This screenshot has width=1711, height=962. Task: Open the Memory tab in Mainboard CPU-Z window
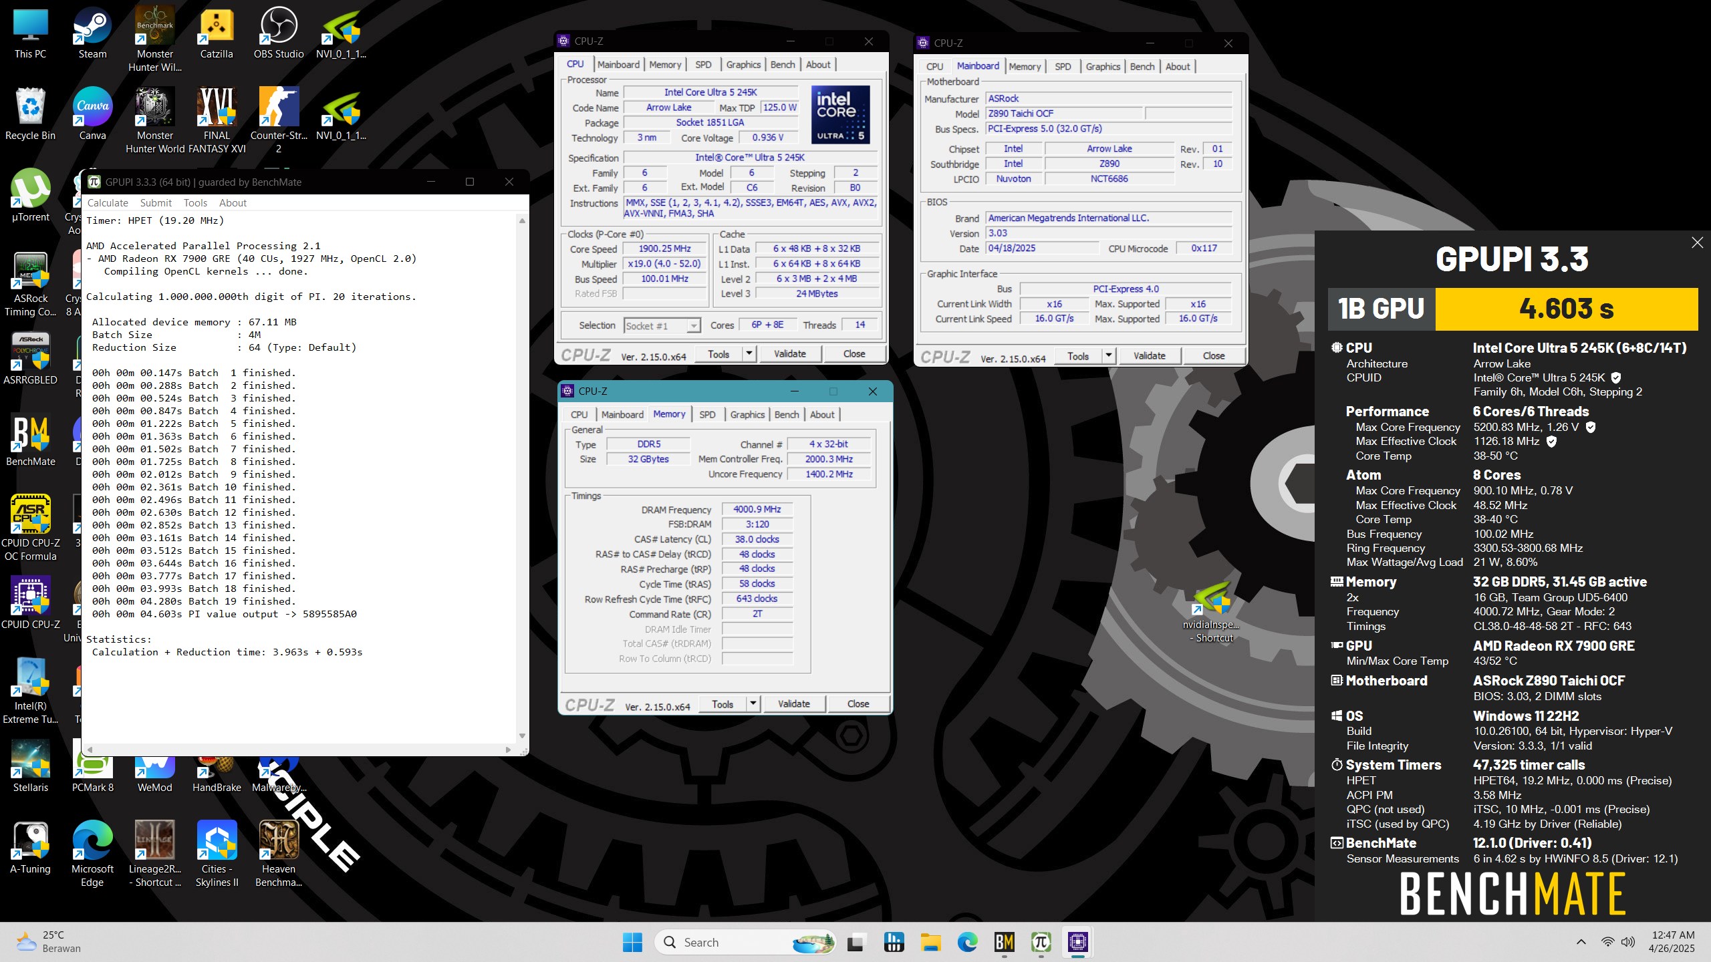tap(1025, 67)
